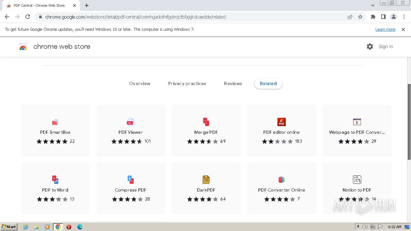411x231 pixels.
Task: Switch to the Overview tab
Action: [140, 83]
